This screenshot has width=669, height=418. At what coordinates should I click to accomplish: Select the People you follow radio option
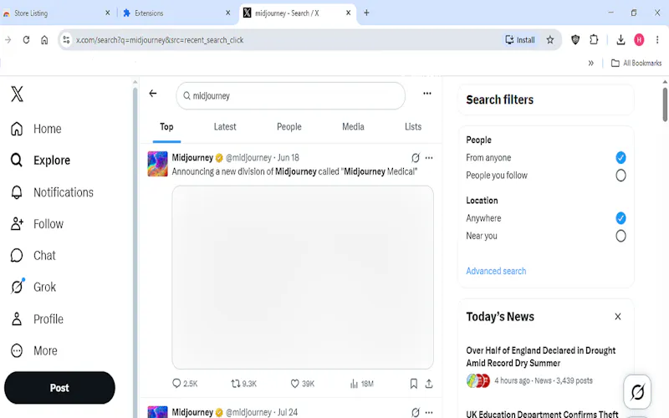[x=620, y=176]
